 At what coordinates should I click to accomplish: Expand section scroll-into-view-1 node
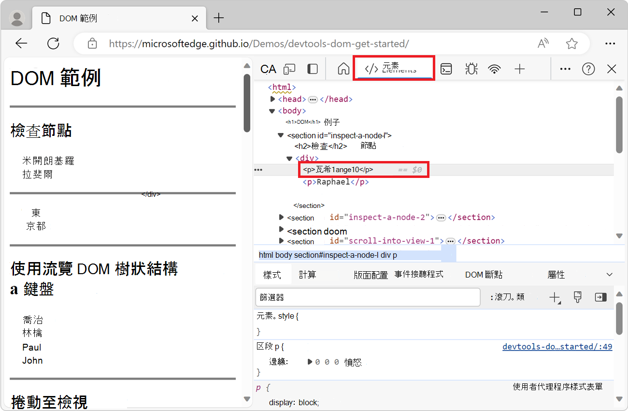click(x=282, y=241)
